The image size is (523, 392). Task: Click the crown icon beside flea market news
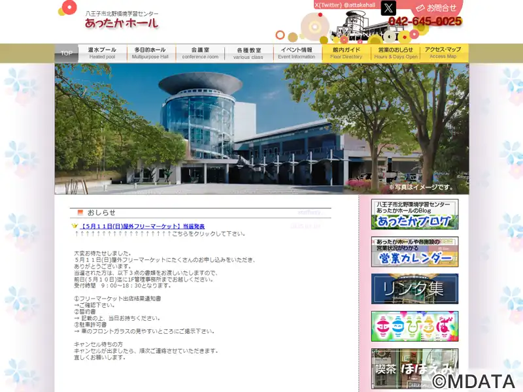(75, 226)
